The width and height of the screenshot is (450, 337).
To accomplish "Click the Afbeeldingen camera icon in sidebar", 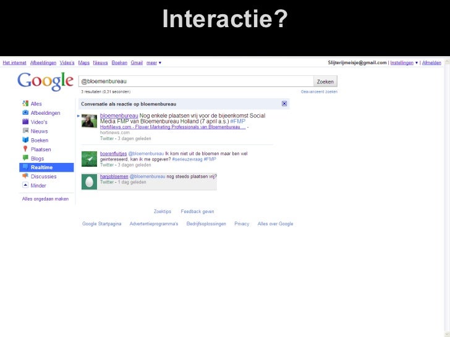I will [25, 112].
